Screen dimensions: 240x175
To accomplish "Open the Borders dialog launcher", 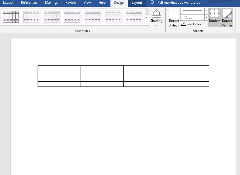I will [233, 31].
